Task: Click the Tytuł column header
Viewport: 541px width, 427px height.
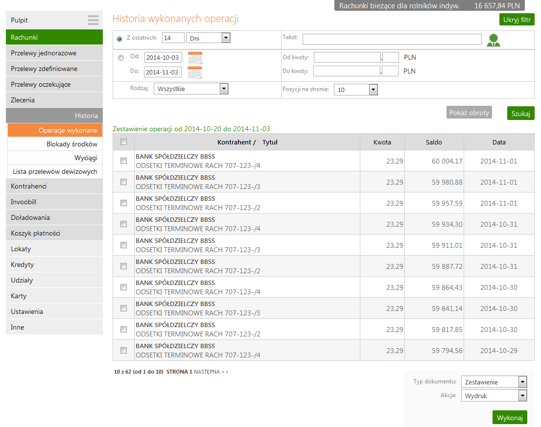Action: coord(270,142)
